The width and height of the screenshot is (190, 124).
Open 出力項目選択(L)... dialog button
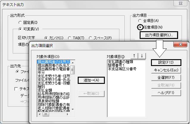(x=159, y=35)
